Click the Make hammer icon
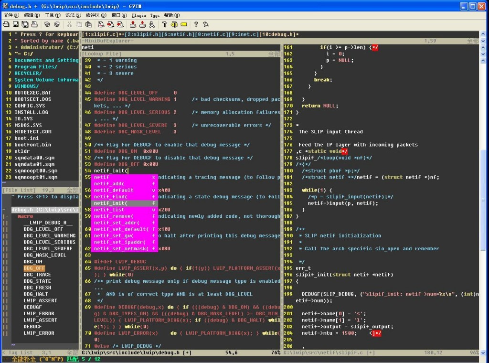Image resolution: width=489 pixels, height=363 pixels. point(164,24)
